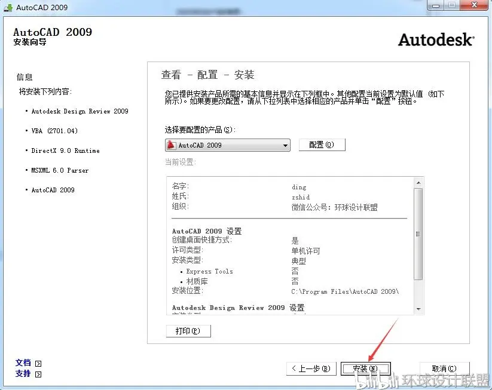Click the name value 'ding'
This screenshot has height=390, width=492.
point(299,187)
